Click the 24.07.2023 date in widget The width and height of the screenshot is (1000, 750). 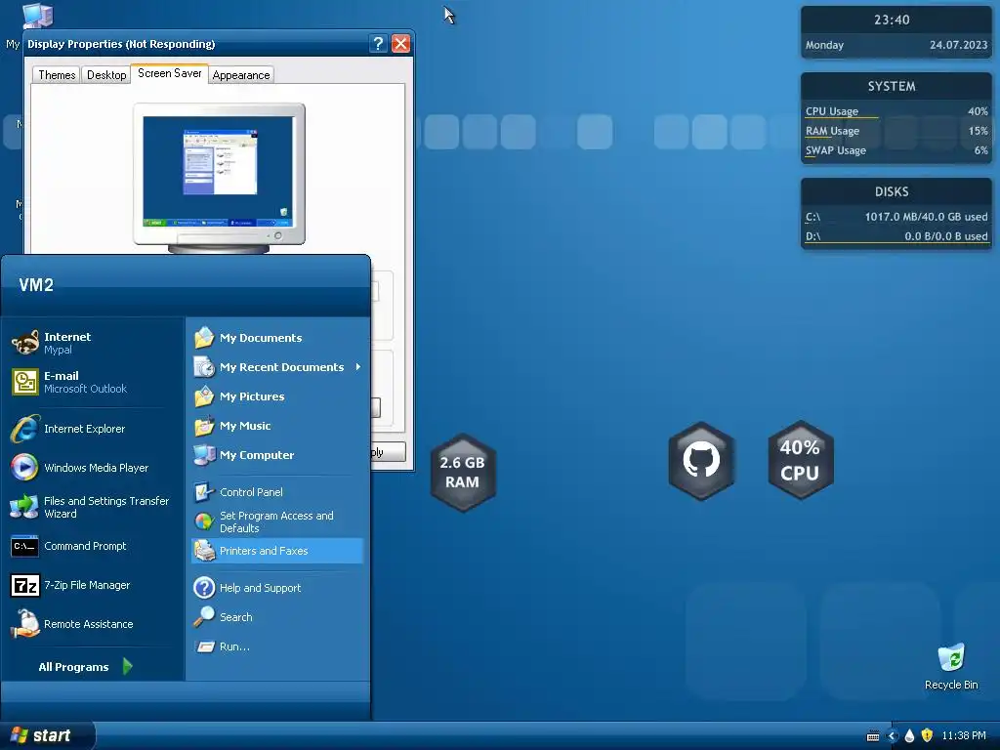(x=958, y=45)
